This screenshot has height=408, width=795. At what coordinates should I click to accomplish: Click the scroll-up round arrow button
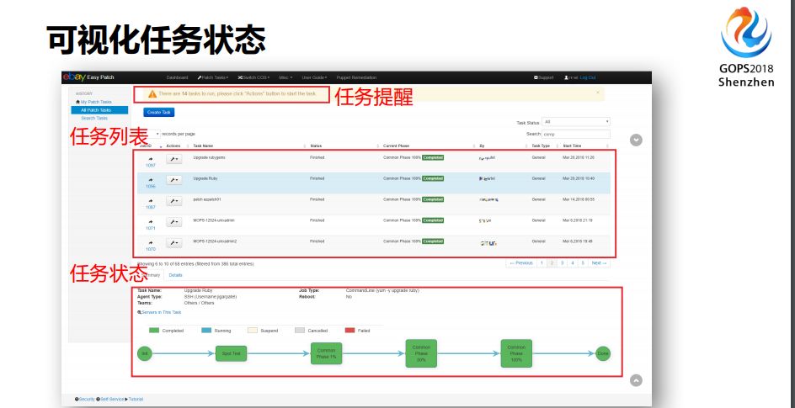pos(636,380)
